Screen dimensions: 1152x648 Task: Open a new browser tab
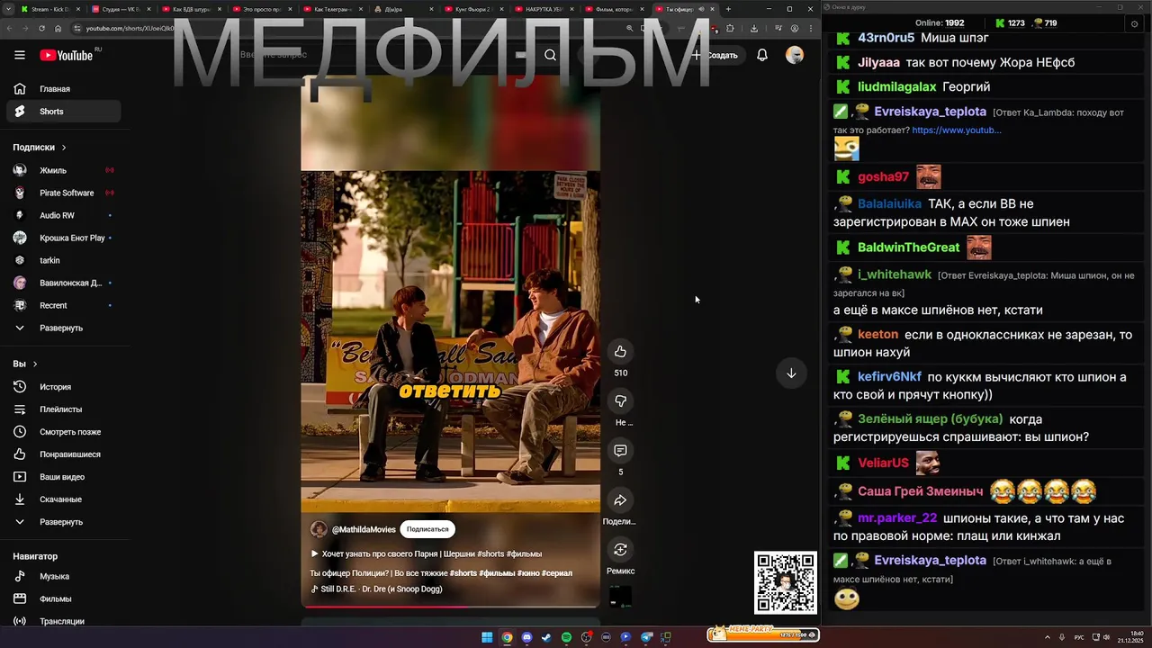pyautogui.click(x=728, y=9)
